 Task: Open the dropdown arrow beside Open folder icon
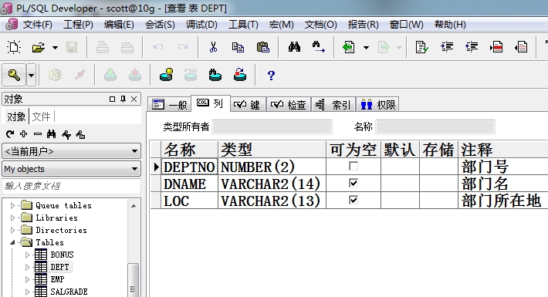(x=55, y=48)
